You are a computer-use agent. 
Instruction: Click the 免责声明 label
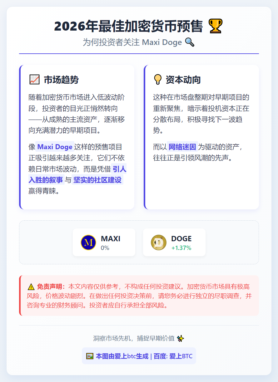(51, 287)
